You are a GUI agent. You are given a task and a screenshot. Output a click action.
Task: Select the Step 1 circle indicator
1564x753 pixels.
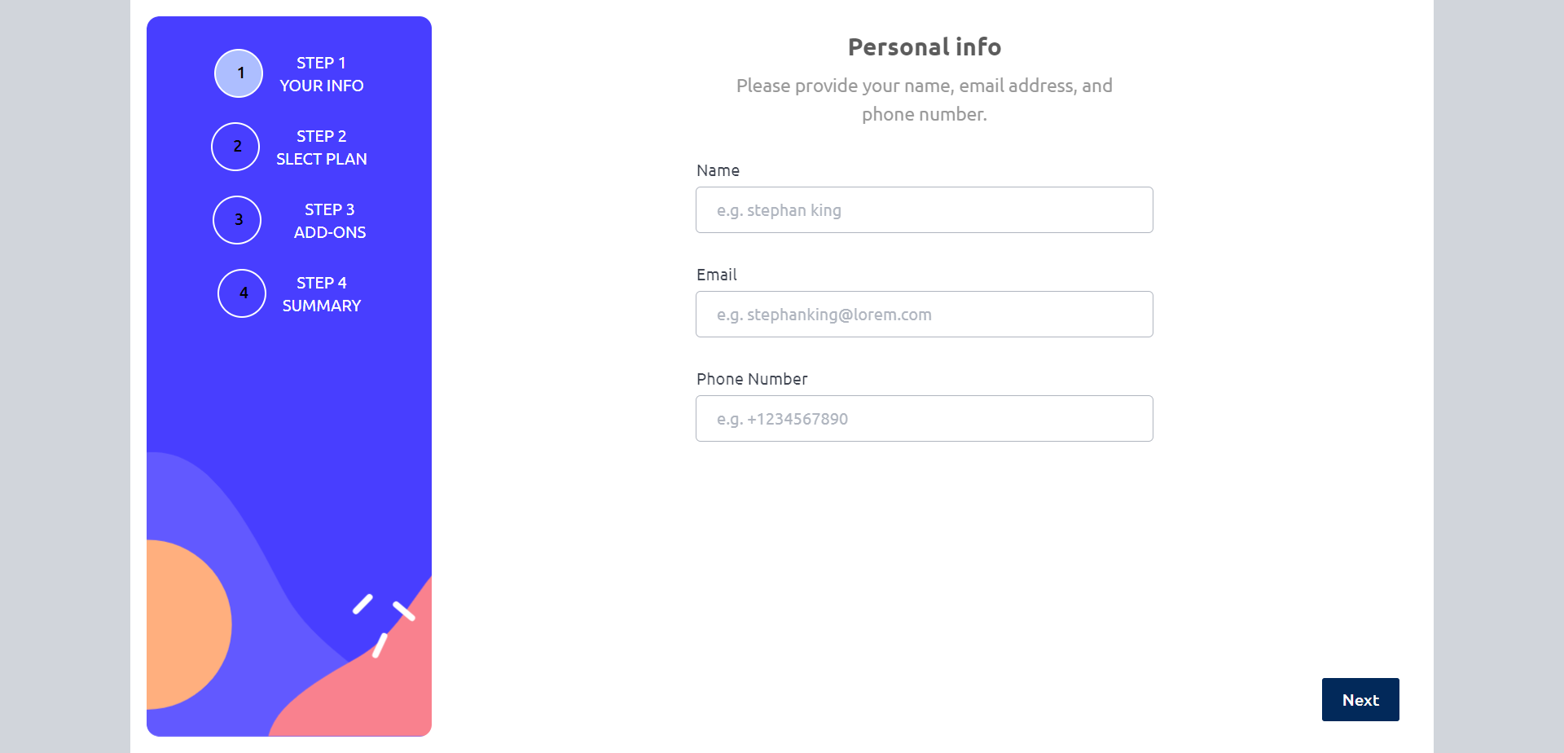[239, 73]
